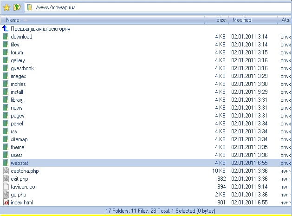Select the news folder name

pos(17,108)
